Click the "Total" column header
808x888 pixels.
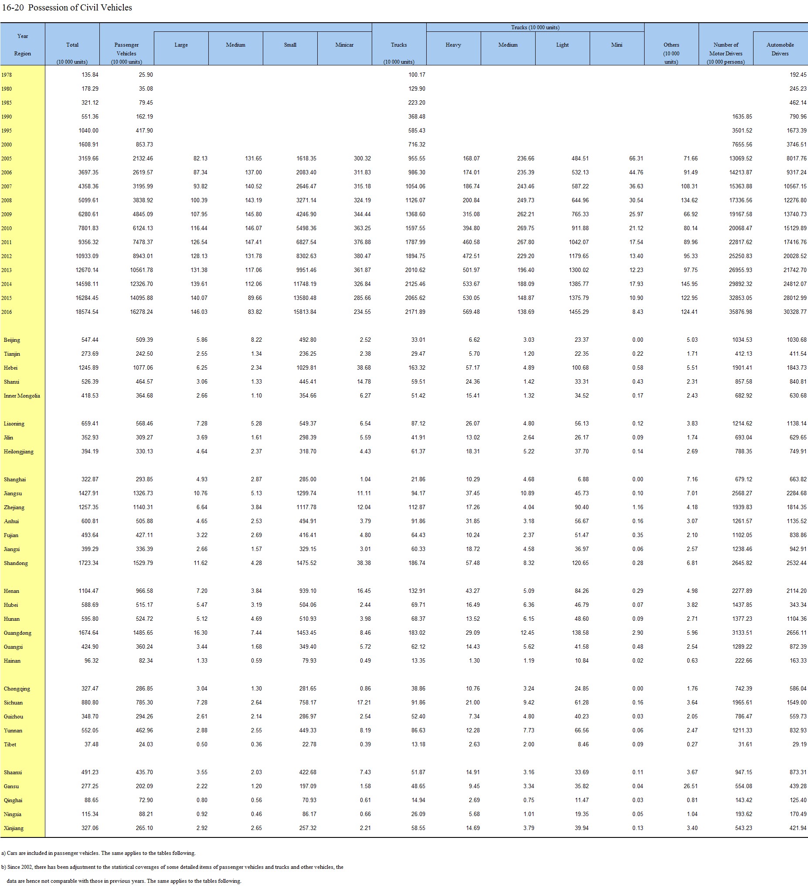point(72,45)
